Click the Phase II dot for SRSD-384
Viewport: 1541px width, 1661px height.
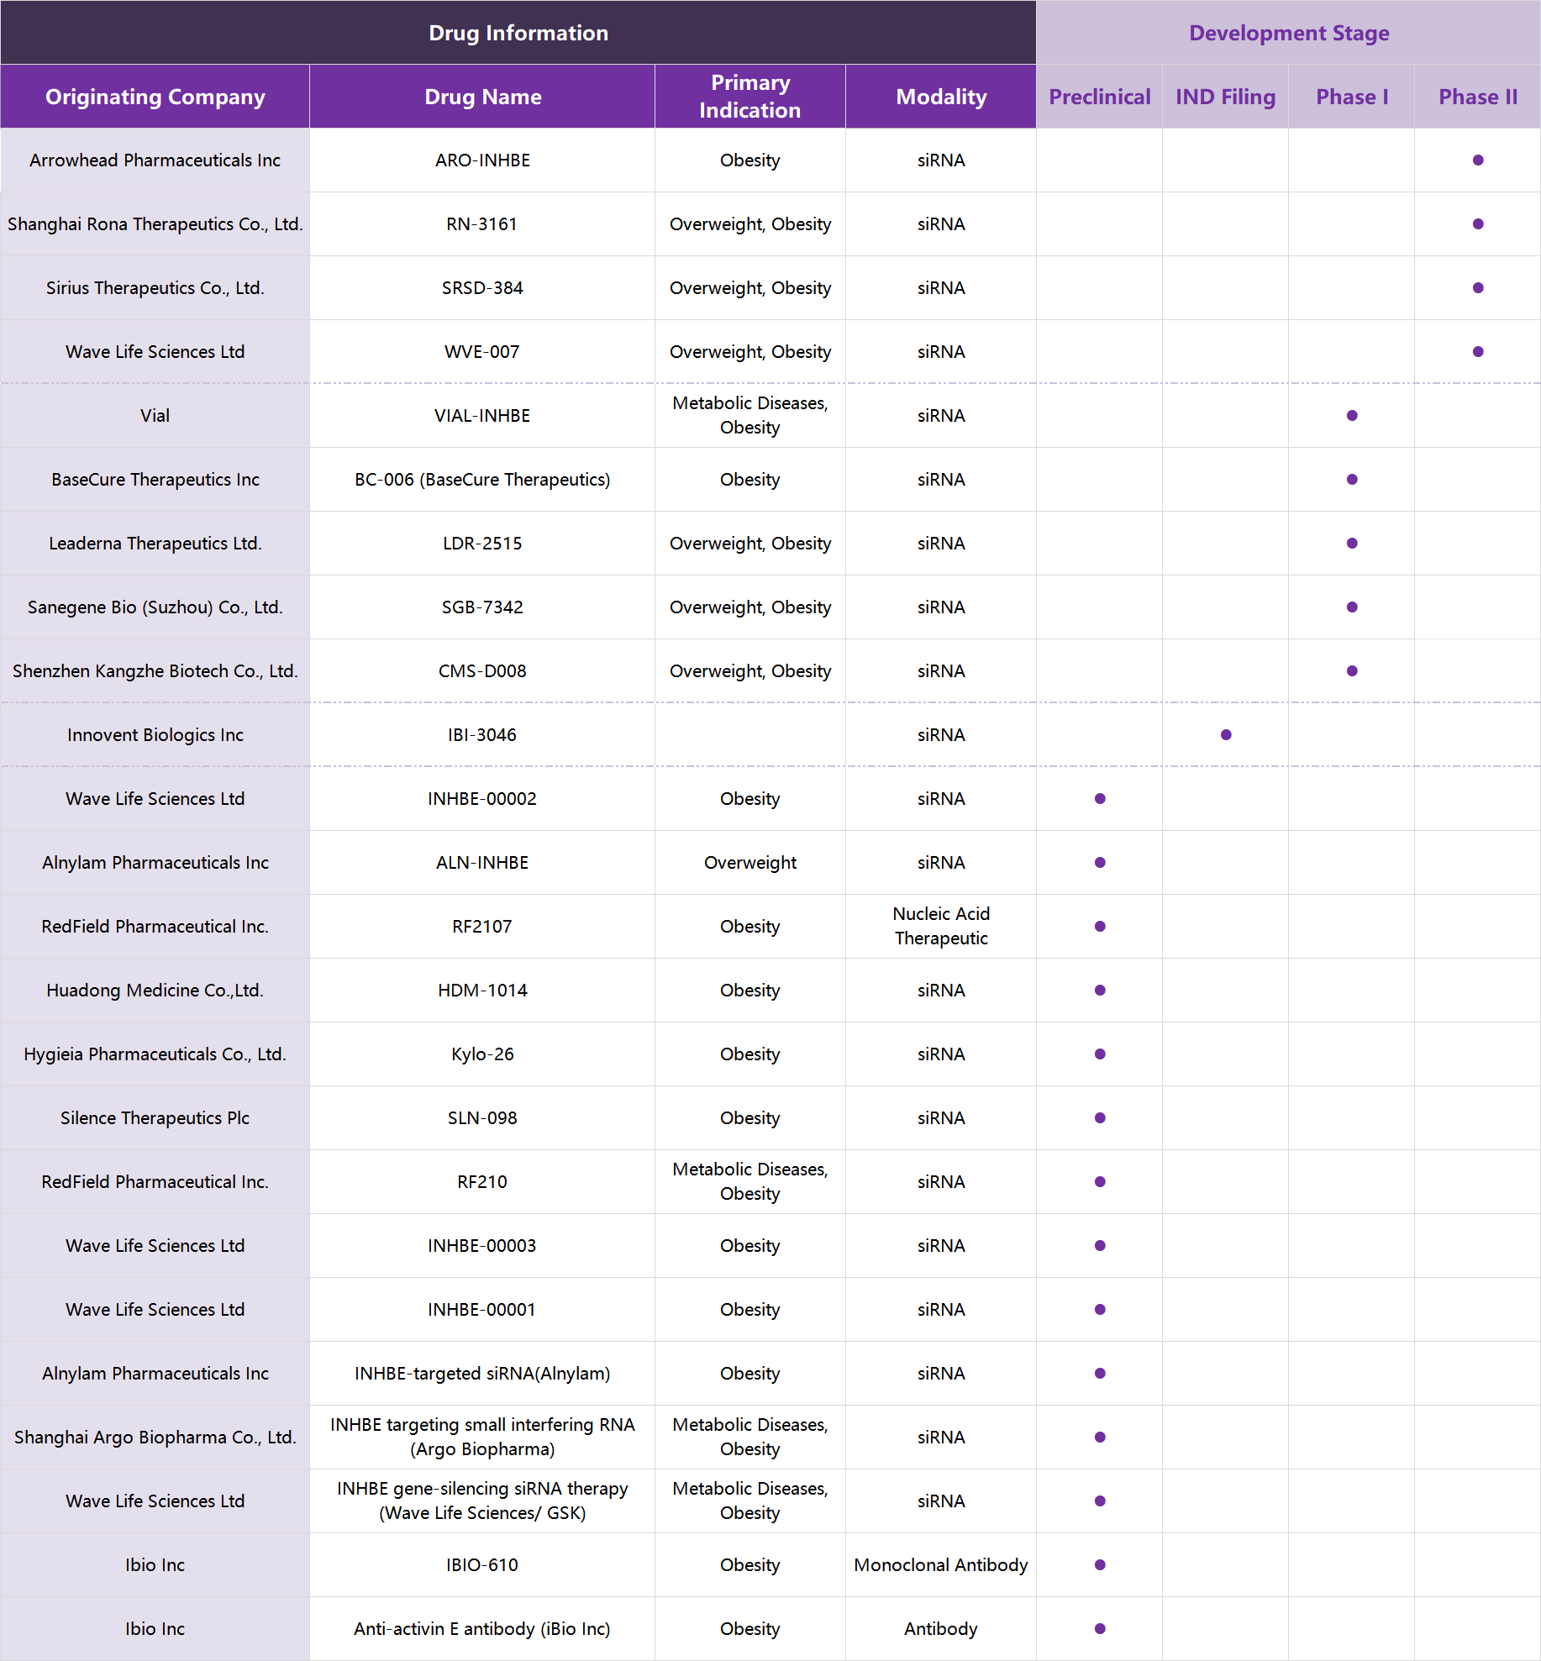coord(1478,288)
